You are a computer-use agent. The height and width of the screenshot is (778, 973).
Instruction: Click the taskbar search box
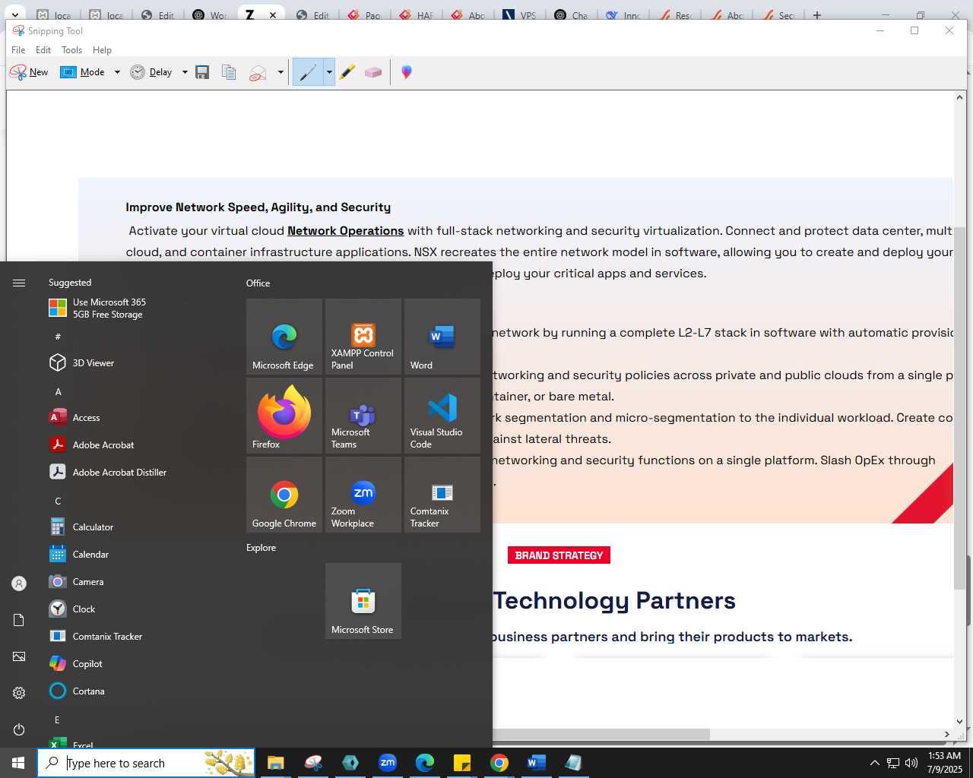pos(146,763)
